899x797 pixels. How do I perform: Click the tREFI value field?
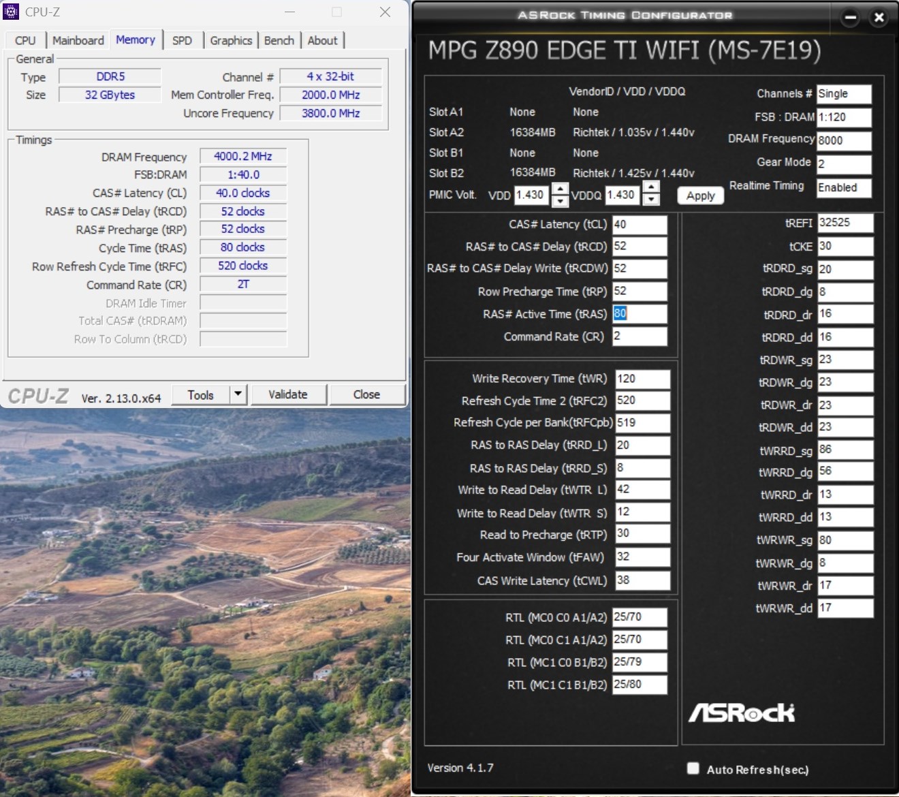845,223
